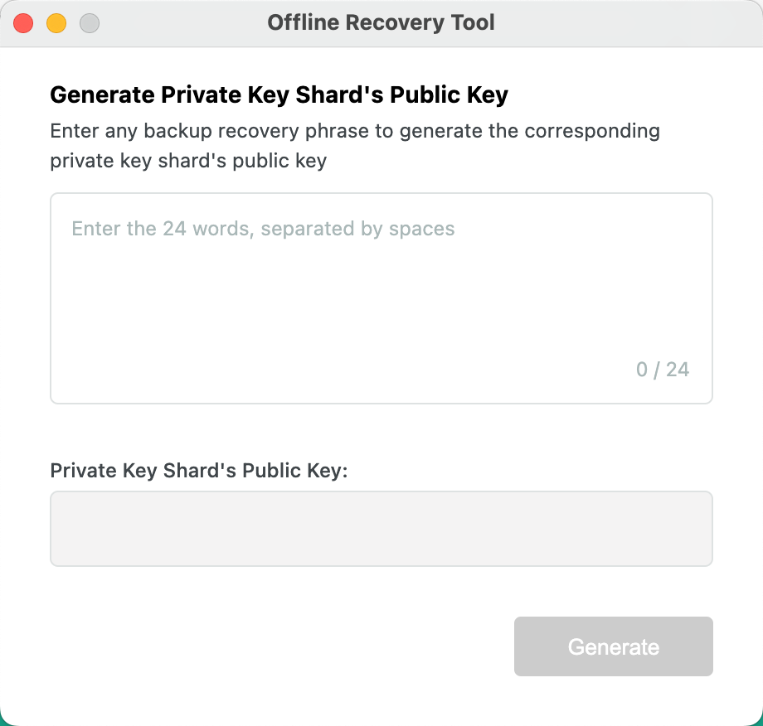The height and width of the screenshot is (726, 763).
Task: Click the "Private Key Shard's Public Key:" field label
Action: tap(199, 471)
